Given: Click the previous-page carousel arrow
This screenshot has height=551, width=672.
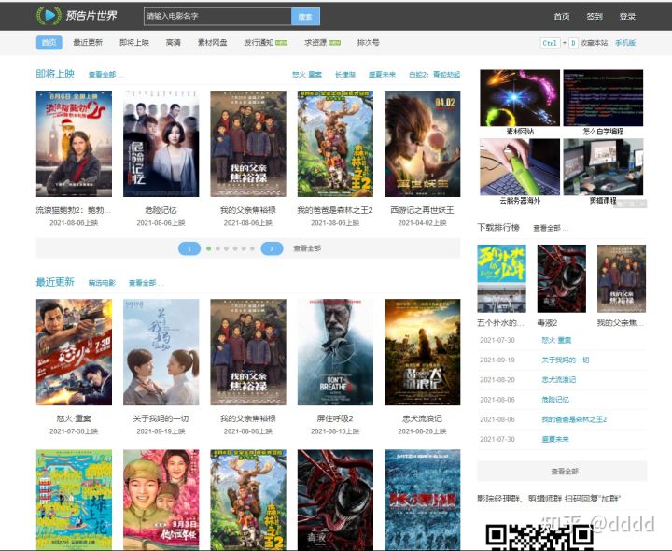Looking at the screenshot, I should tap(189, 248).
